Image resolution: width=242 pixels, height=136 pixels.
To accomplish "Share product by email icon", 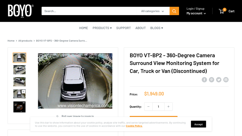I will point(226,80).
